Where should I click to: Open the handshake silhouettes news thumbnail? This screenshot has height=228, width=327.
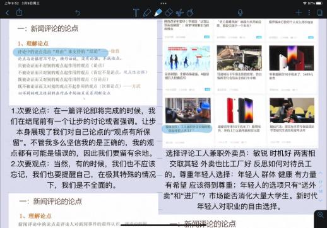coord(187,58)
